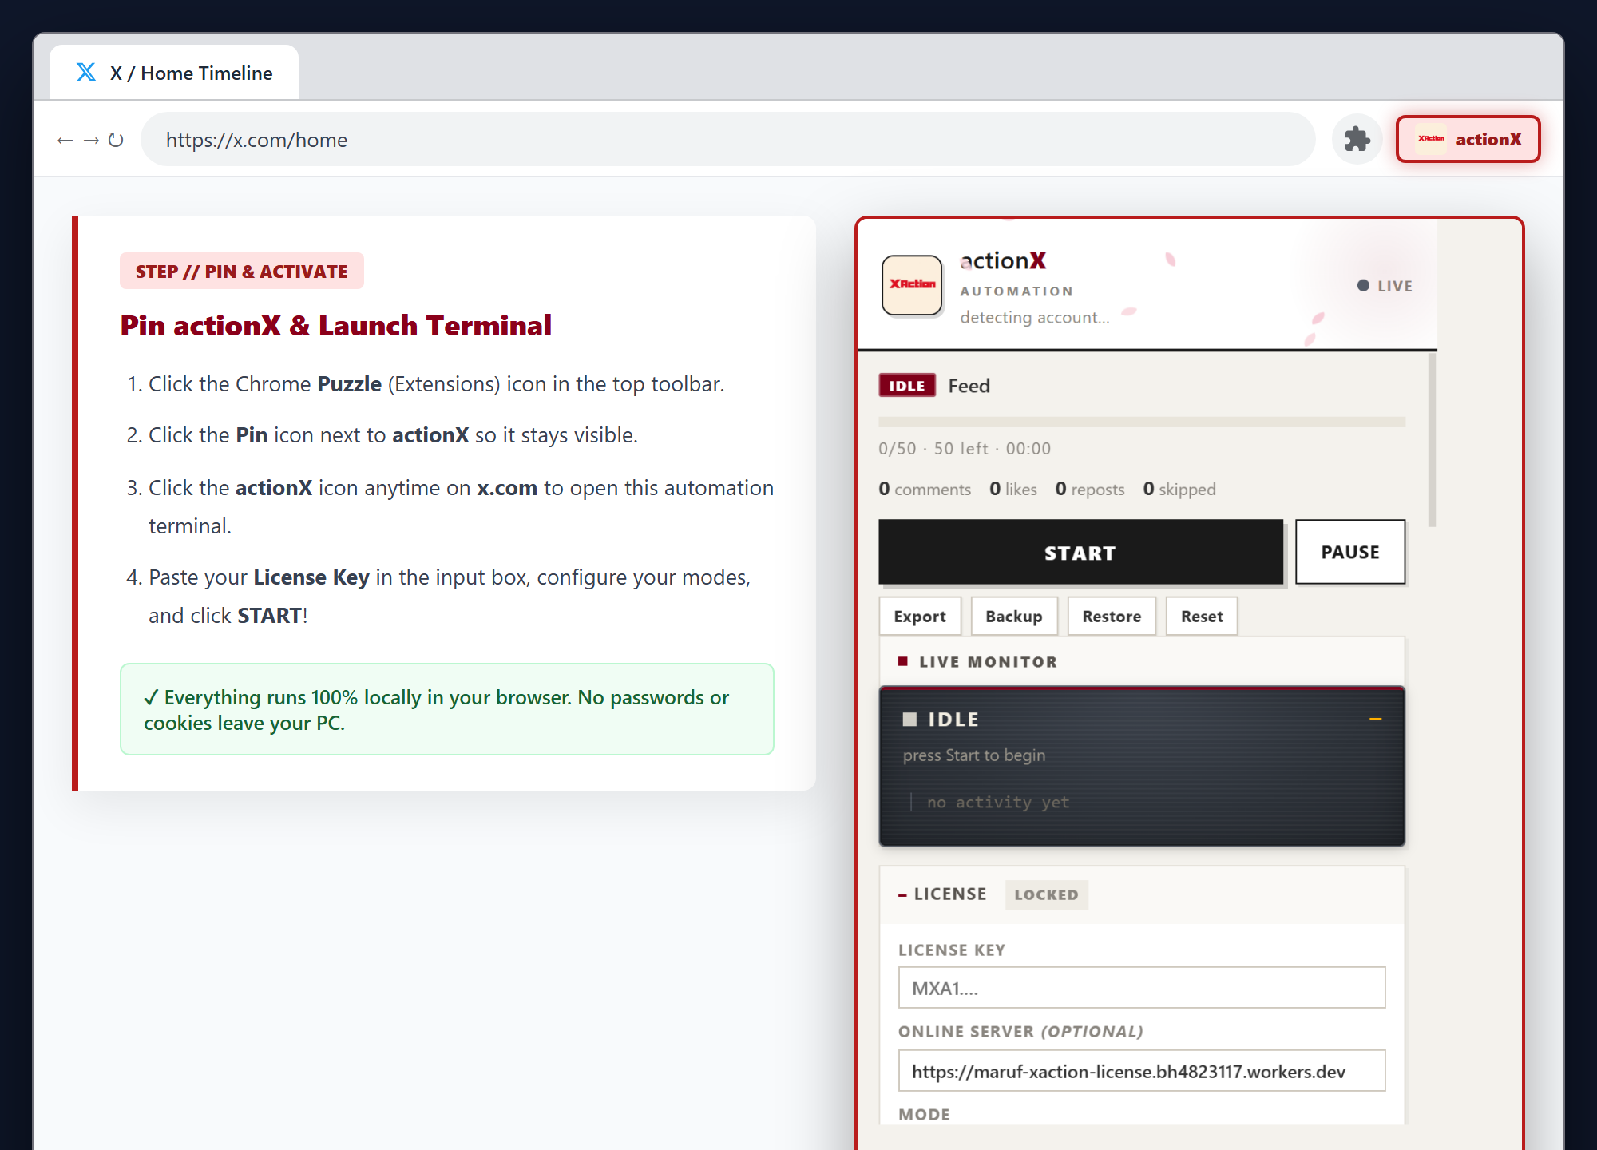The height and width of the screenshot is (1150, 1597).
Task: Click the green 'Everything runs 100% locally' notice
Action: tap(447, 709)
